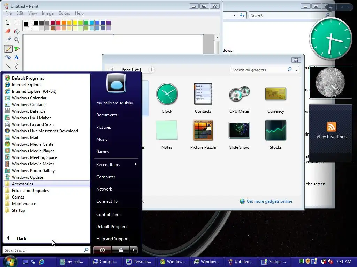Click the Show Desktop quick launch icon
Viewport: 357px width, 267px height.
[x=25, y=262]
